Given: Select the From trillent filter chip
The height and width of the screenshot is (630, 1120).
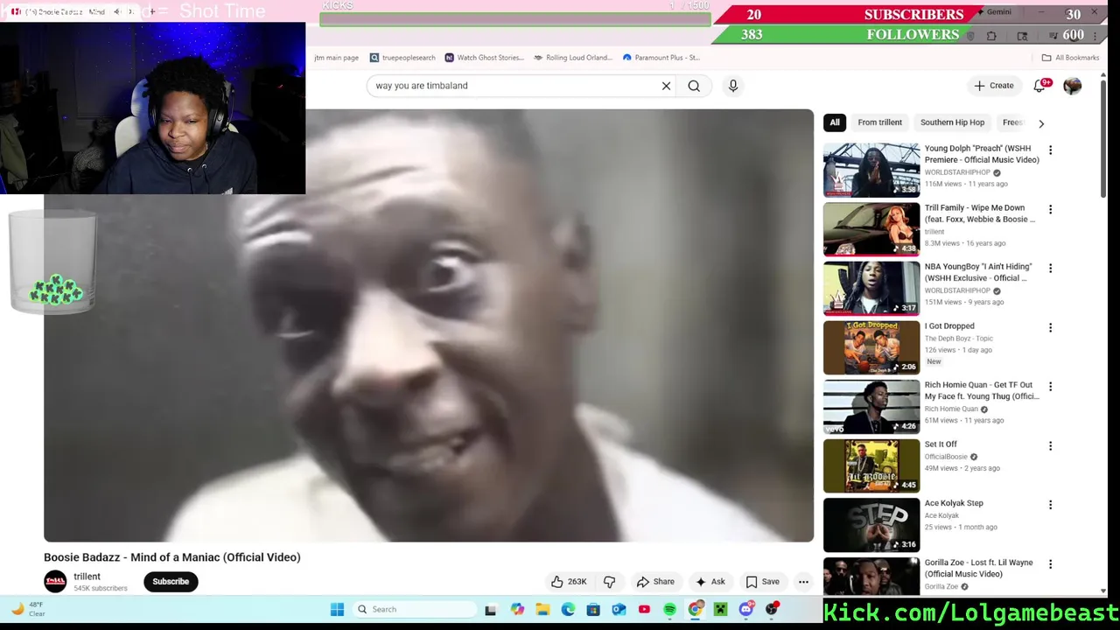Looking at the screenshot, I should point(879,122).
